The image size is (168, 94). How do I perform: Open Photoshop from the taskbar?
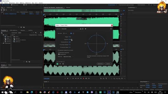tap(105, 92)
